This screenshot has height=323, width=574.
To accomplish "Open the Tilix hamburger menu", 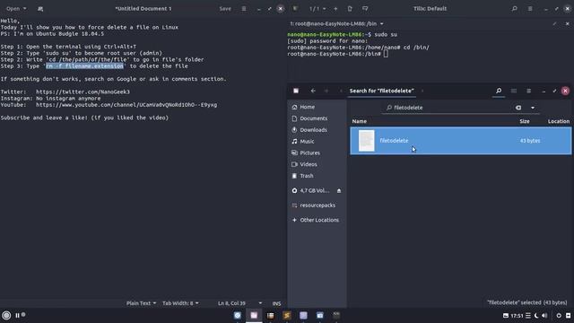I will tap(530, 8).
